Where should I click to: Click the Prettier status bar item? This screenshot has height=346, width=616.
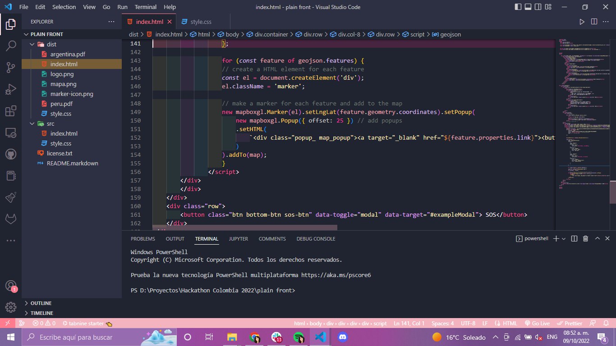[569, 323]
